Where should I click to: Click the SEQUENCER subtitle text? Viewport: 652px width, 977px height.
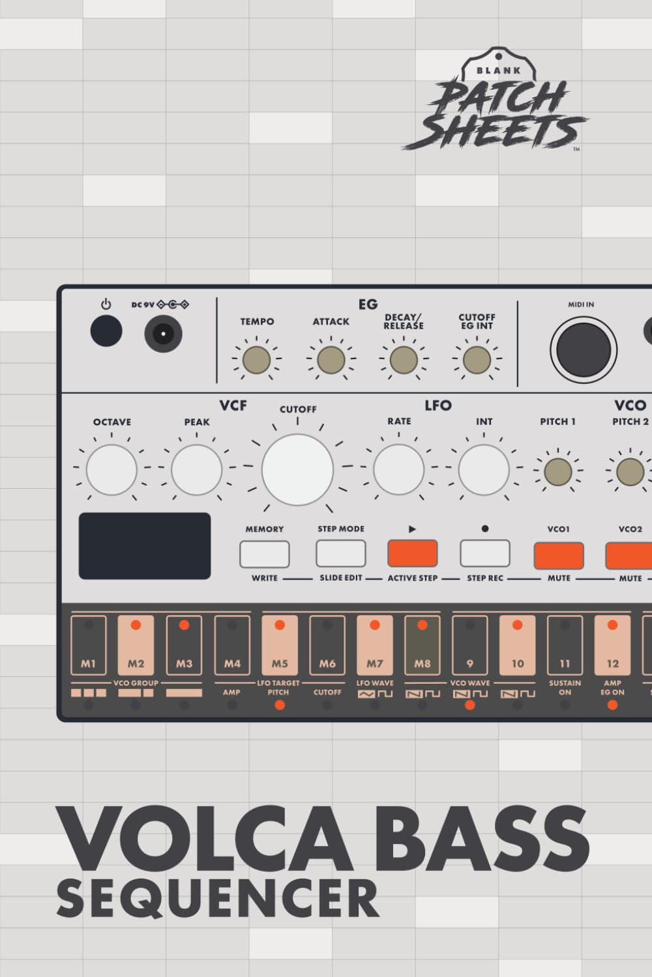click(x=217, y=899)
